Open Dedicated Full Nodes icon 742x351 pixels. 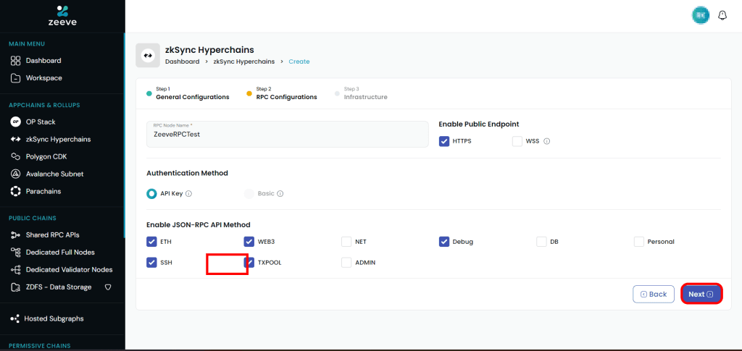[x=16, y=253]
